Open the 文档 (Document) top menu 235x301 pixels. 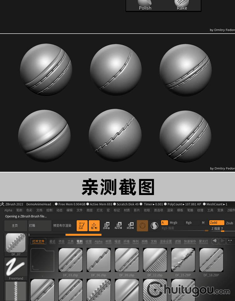point(39,210)
